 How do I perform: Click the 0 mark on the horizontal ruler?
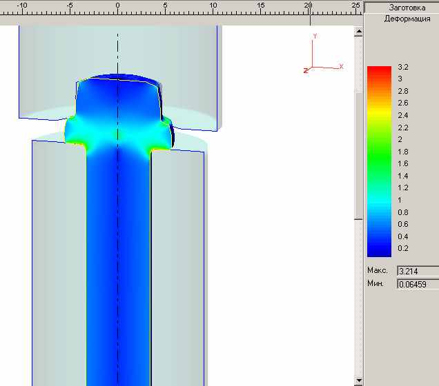pyautogui.click(x=117, y=5)
